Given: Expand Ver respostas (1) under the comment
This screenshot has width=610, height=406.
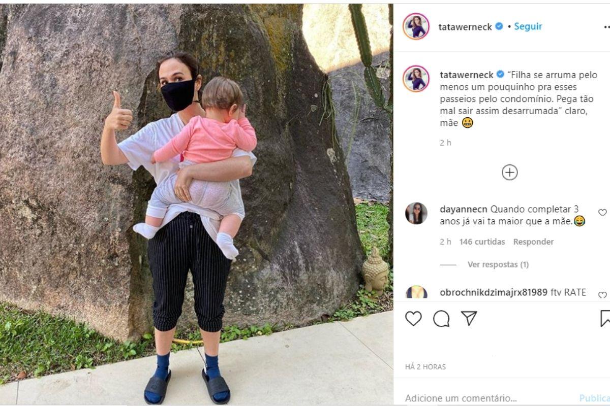Looking at the screenshot, I should [x=498, y=264].
